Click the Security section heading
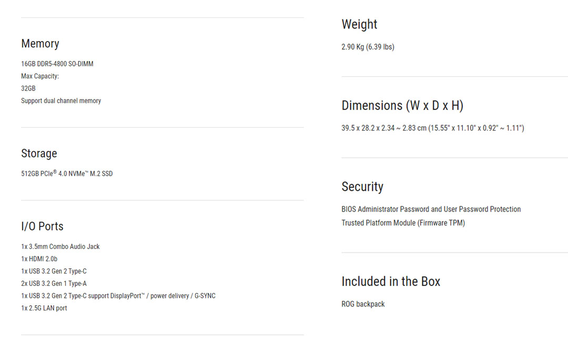568x361 pixels. pyautogui.click(x=362, y=187)
